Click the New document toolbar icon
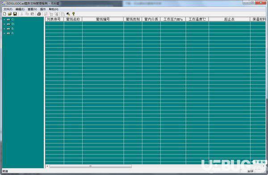Screen dimensions: 268x175 (x=4, y=14)
